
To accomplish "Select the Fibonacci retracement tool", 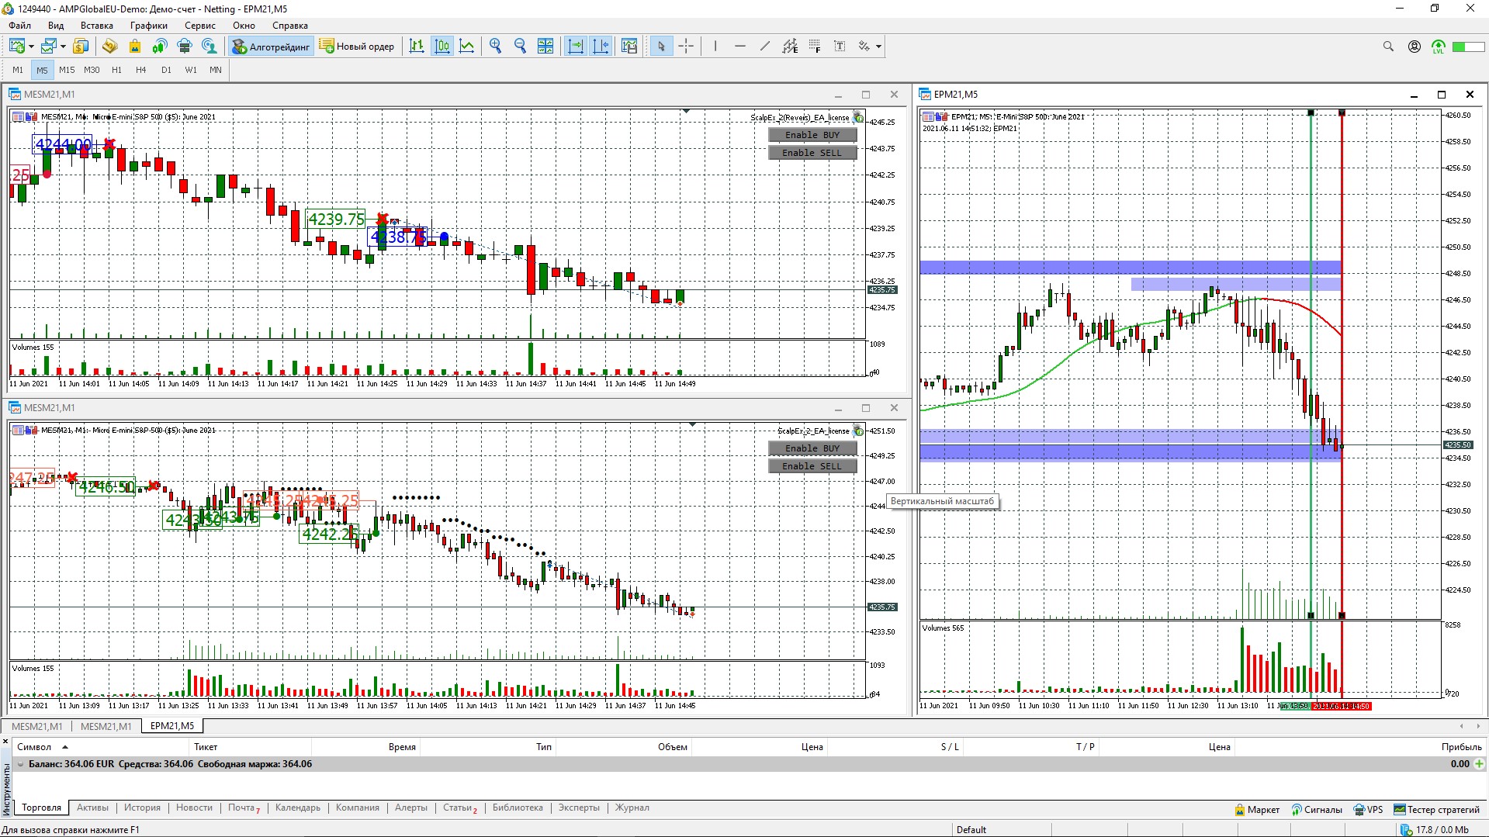I will (x=815, y=47).
